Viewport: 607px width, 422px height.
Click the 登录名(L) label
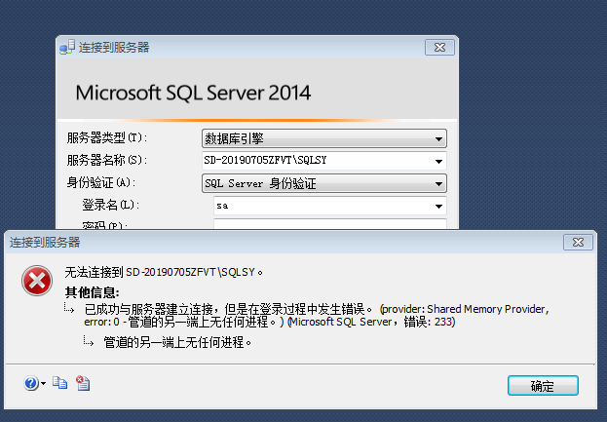click(x=111, y=206)
